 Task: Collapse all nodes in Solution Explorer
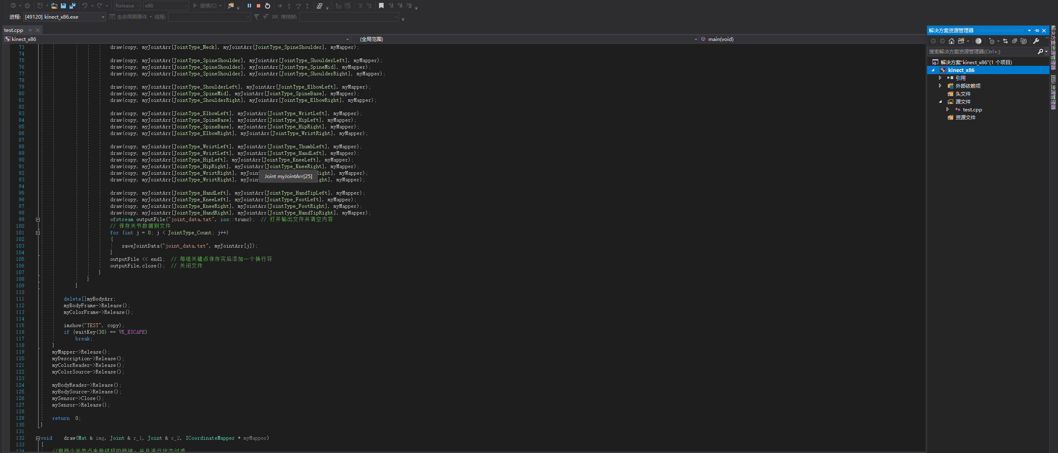1015,41
